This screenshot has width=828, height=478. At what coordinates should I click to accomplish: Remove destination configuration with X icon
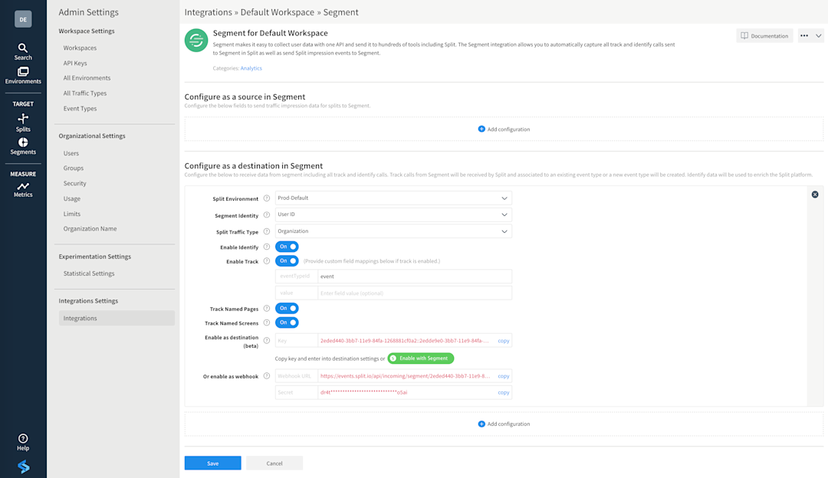point(815,195)
